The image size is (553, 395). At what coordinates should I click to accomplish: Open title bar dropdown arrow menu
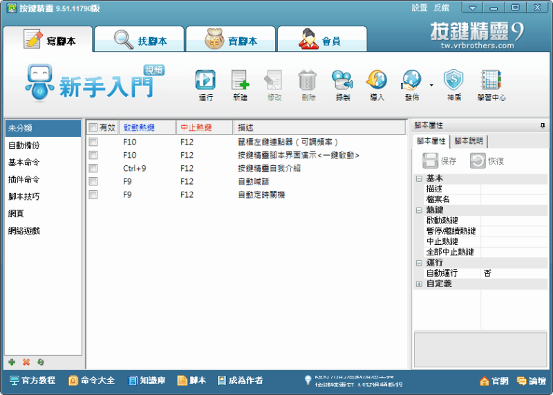pos(472,8)
